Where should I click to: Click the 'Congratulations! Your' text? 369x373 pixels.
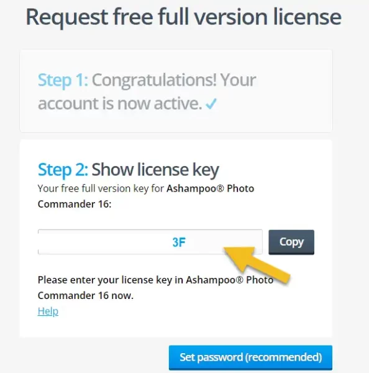[174, 80]
